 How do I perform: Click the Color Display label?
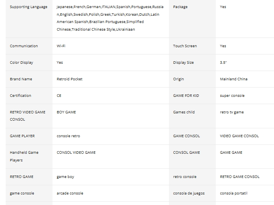21,63
